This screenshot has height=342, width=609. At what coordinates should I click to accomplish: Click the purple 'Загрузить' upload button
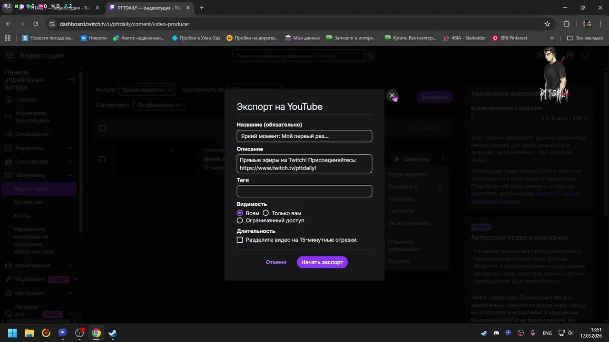[x=434, y=97]
